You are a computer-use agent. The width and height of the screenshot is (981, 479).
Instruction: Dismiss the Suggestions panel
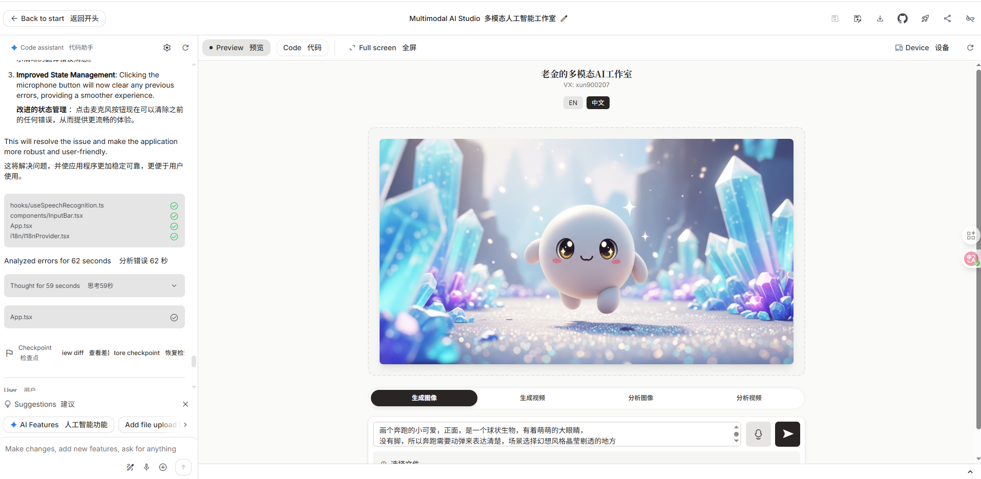tap(185, 404)
